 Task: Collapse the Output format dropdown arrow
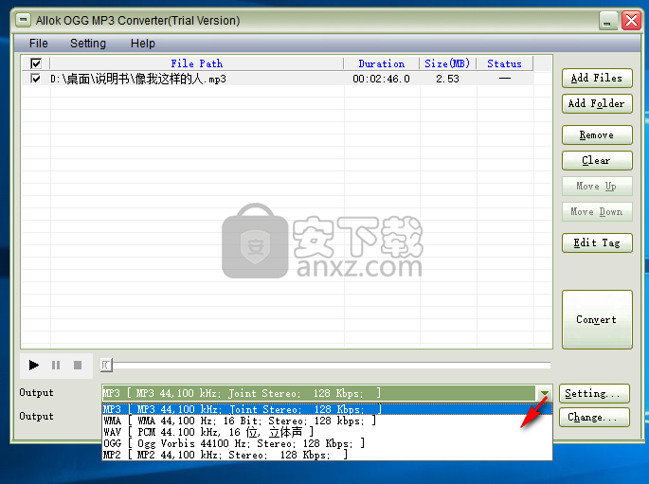point(544,393)
